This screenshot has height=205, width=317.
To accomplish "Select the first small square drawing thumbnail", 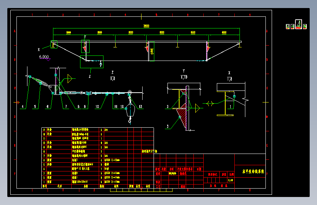I will (x=288, y=27).
